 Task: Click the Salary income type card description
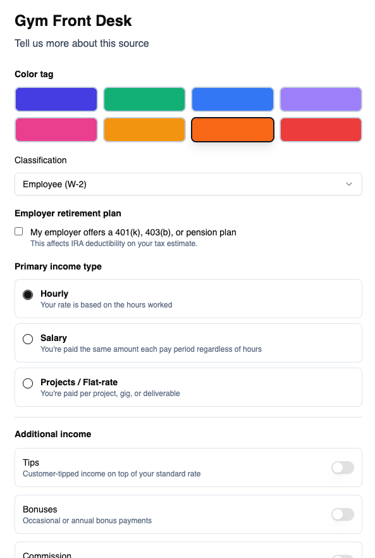click(151, 349)
